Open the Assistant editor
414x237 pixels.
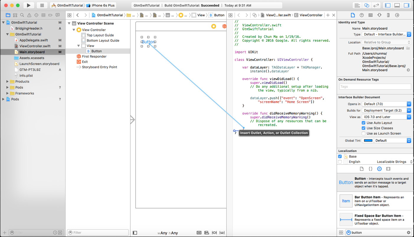point(366,5)
